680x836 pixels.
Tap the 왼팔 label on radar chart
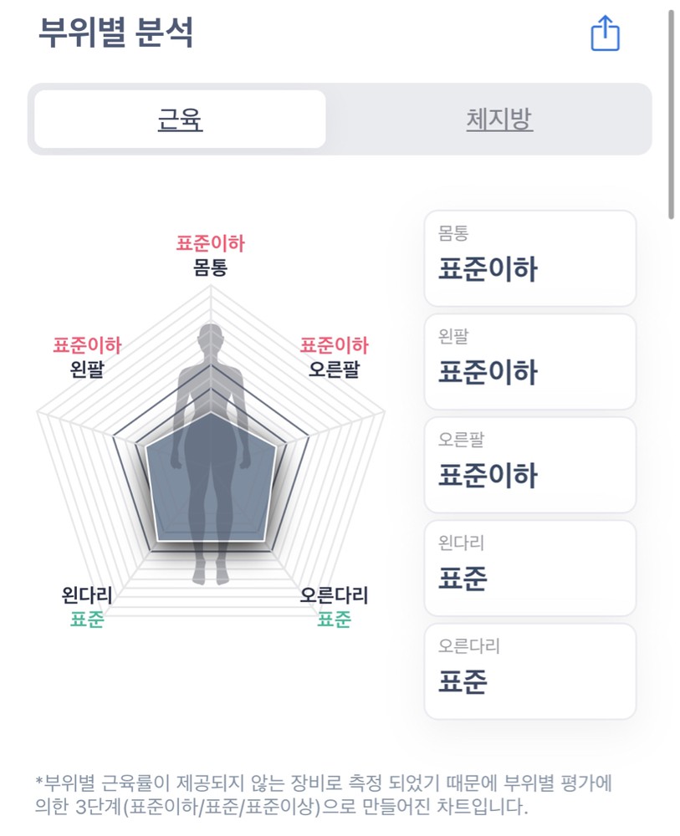pos(87,369)
